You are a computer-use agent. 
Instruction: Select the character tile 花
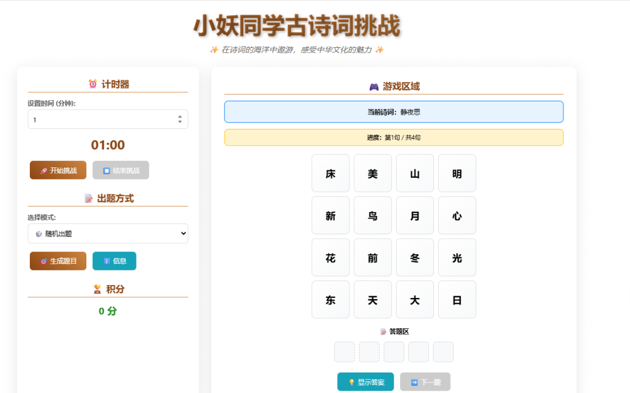[x=331, y=258]
